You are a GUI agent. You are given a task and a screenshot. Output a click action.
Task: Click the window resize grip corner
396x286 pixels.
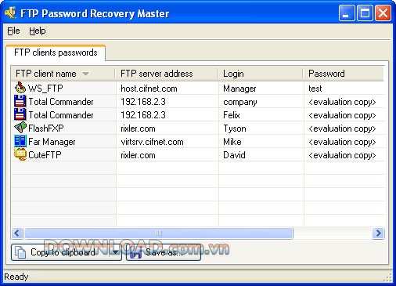pos(388,278)
